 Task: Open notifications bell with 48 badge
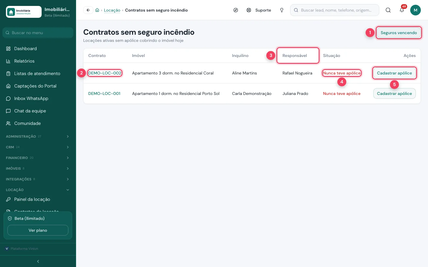click(402, 10)
